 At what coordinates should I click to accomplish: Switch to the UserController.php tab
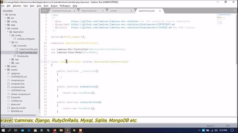click(x=147, y=11)
